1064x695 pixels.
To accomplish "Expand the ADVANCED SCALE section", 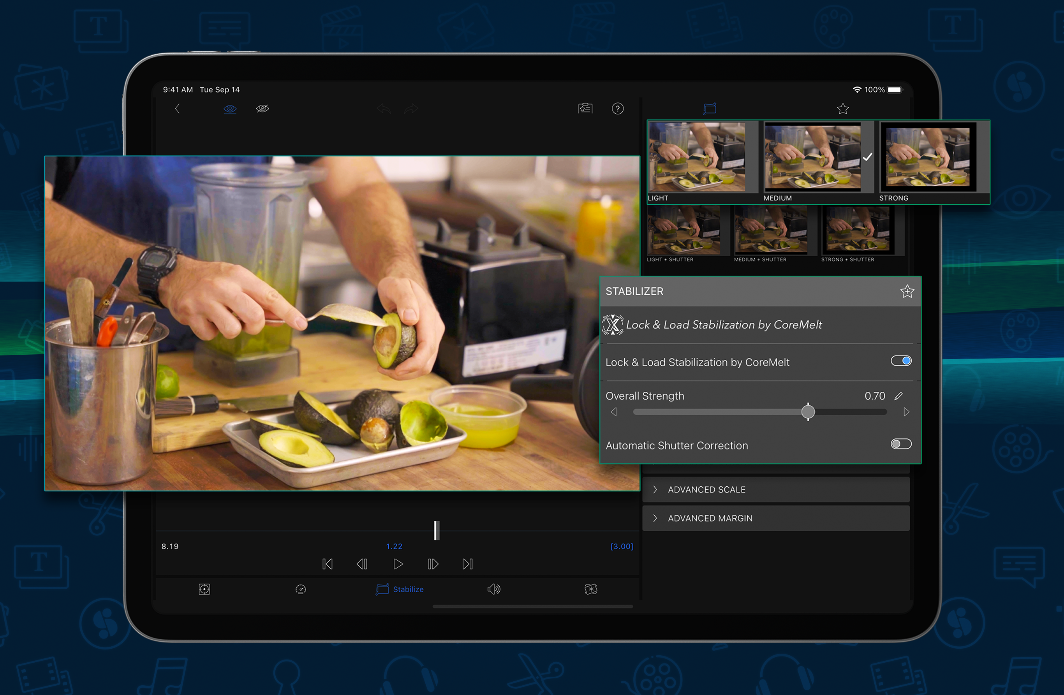I will coord(776,489).
